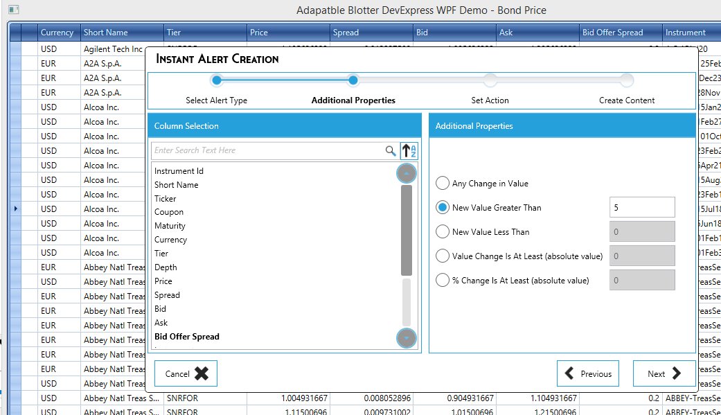Screen dimensions: 721x415
Task: Expand the Currency column header options
Action: (x=58, y=32)
